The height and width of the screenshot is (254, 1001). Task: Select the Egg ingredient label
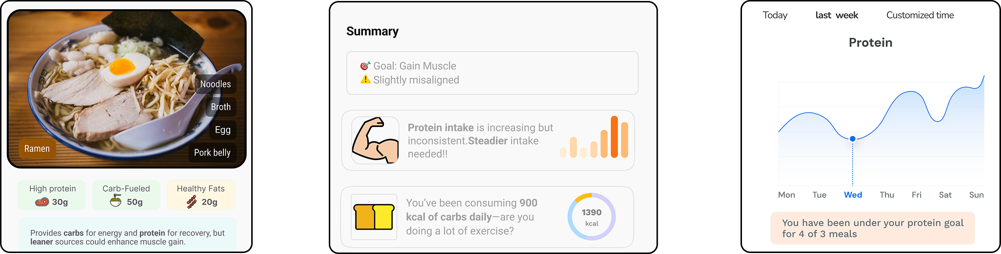point(222,130)
